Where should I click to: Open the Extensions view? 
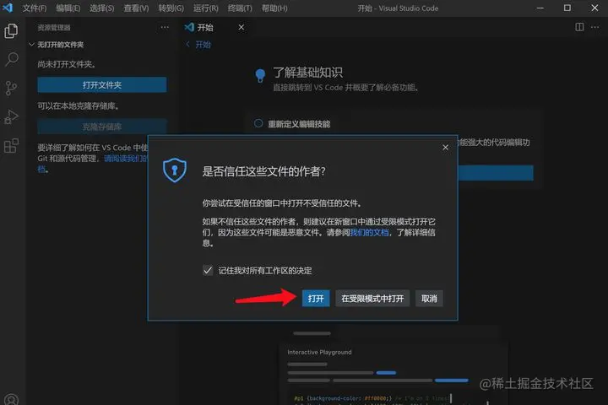pyautogui.click(x=11, y=145)
